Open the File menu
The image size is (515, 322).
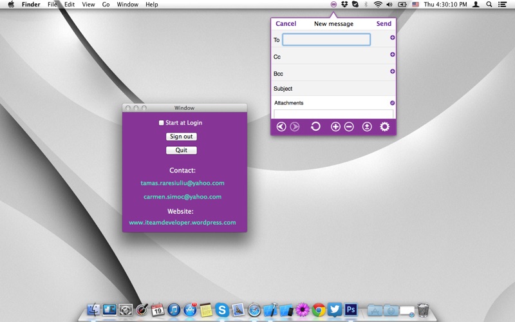point(52,5)
